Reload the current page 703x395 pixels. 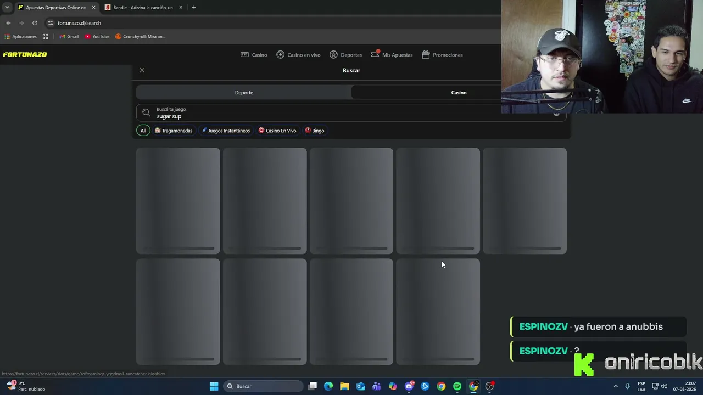click(x=35, y=23)
